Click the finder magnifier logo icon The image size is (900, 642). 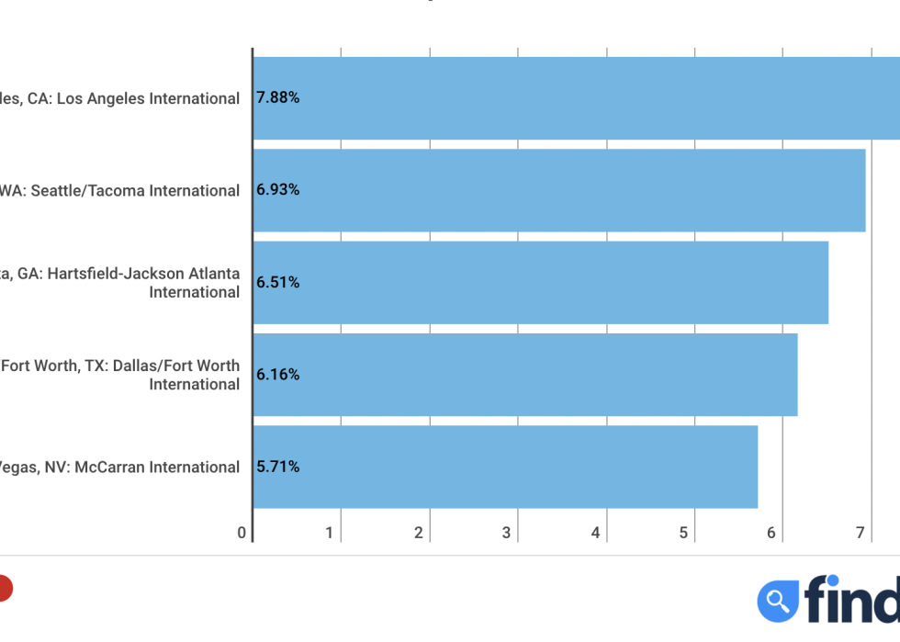coord(778,602)
